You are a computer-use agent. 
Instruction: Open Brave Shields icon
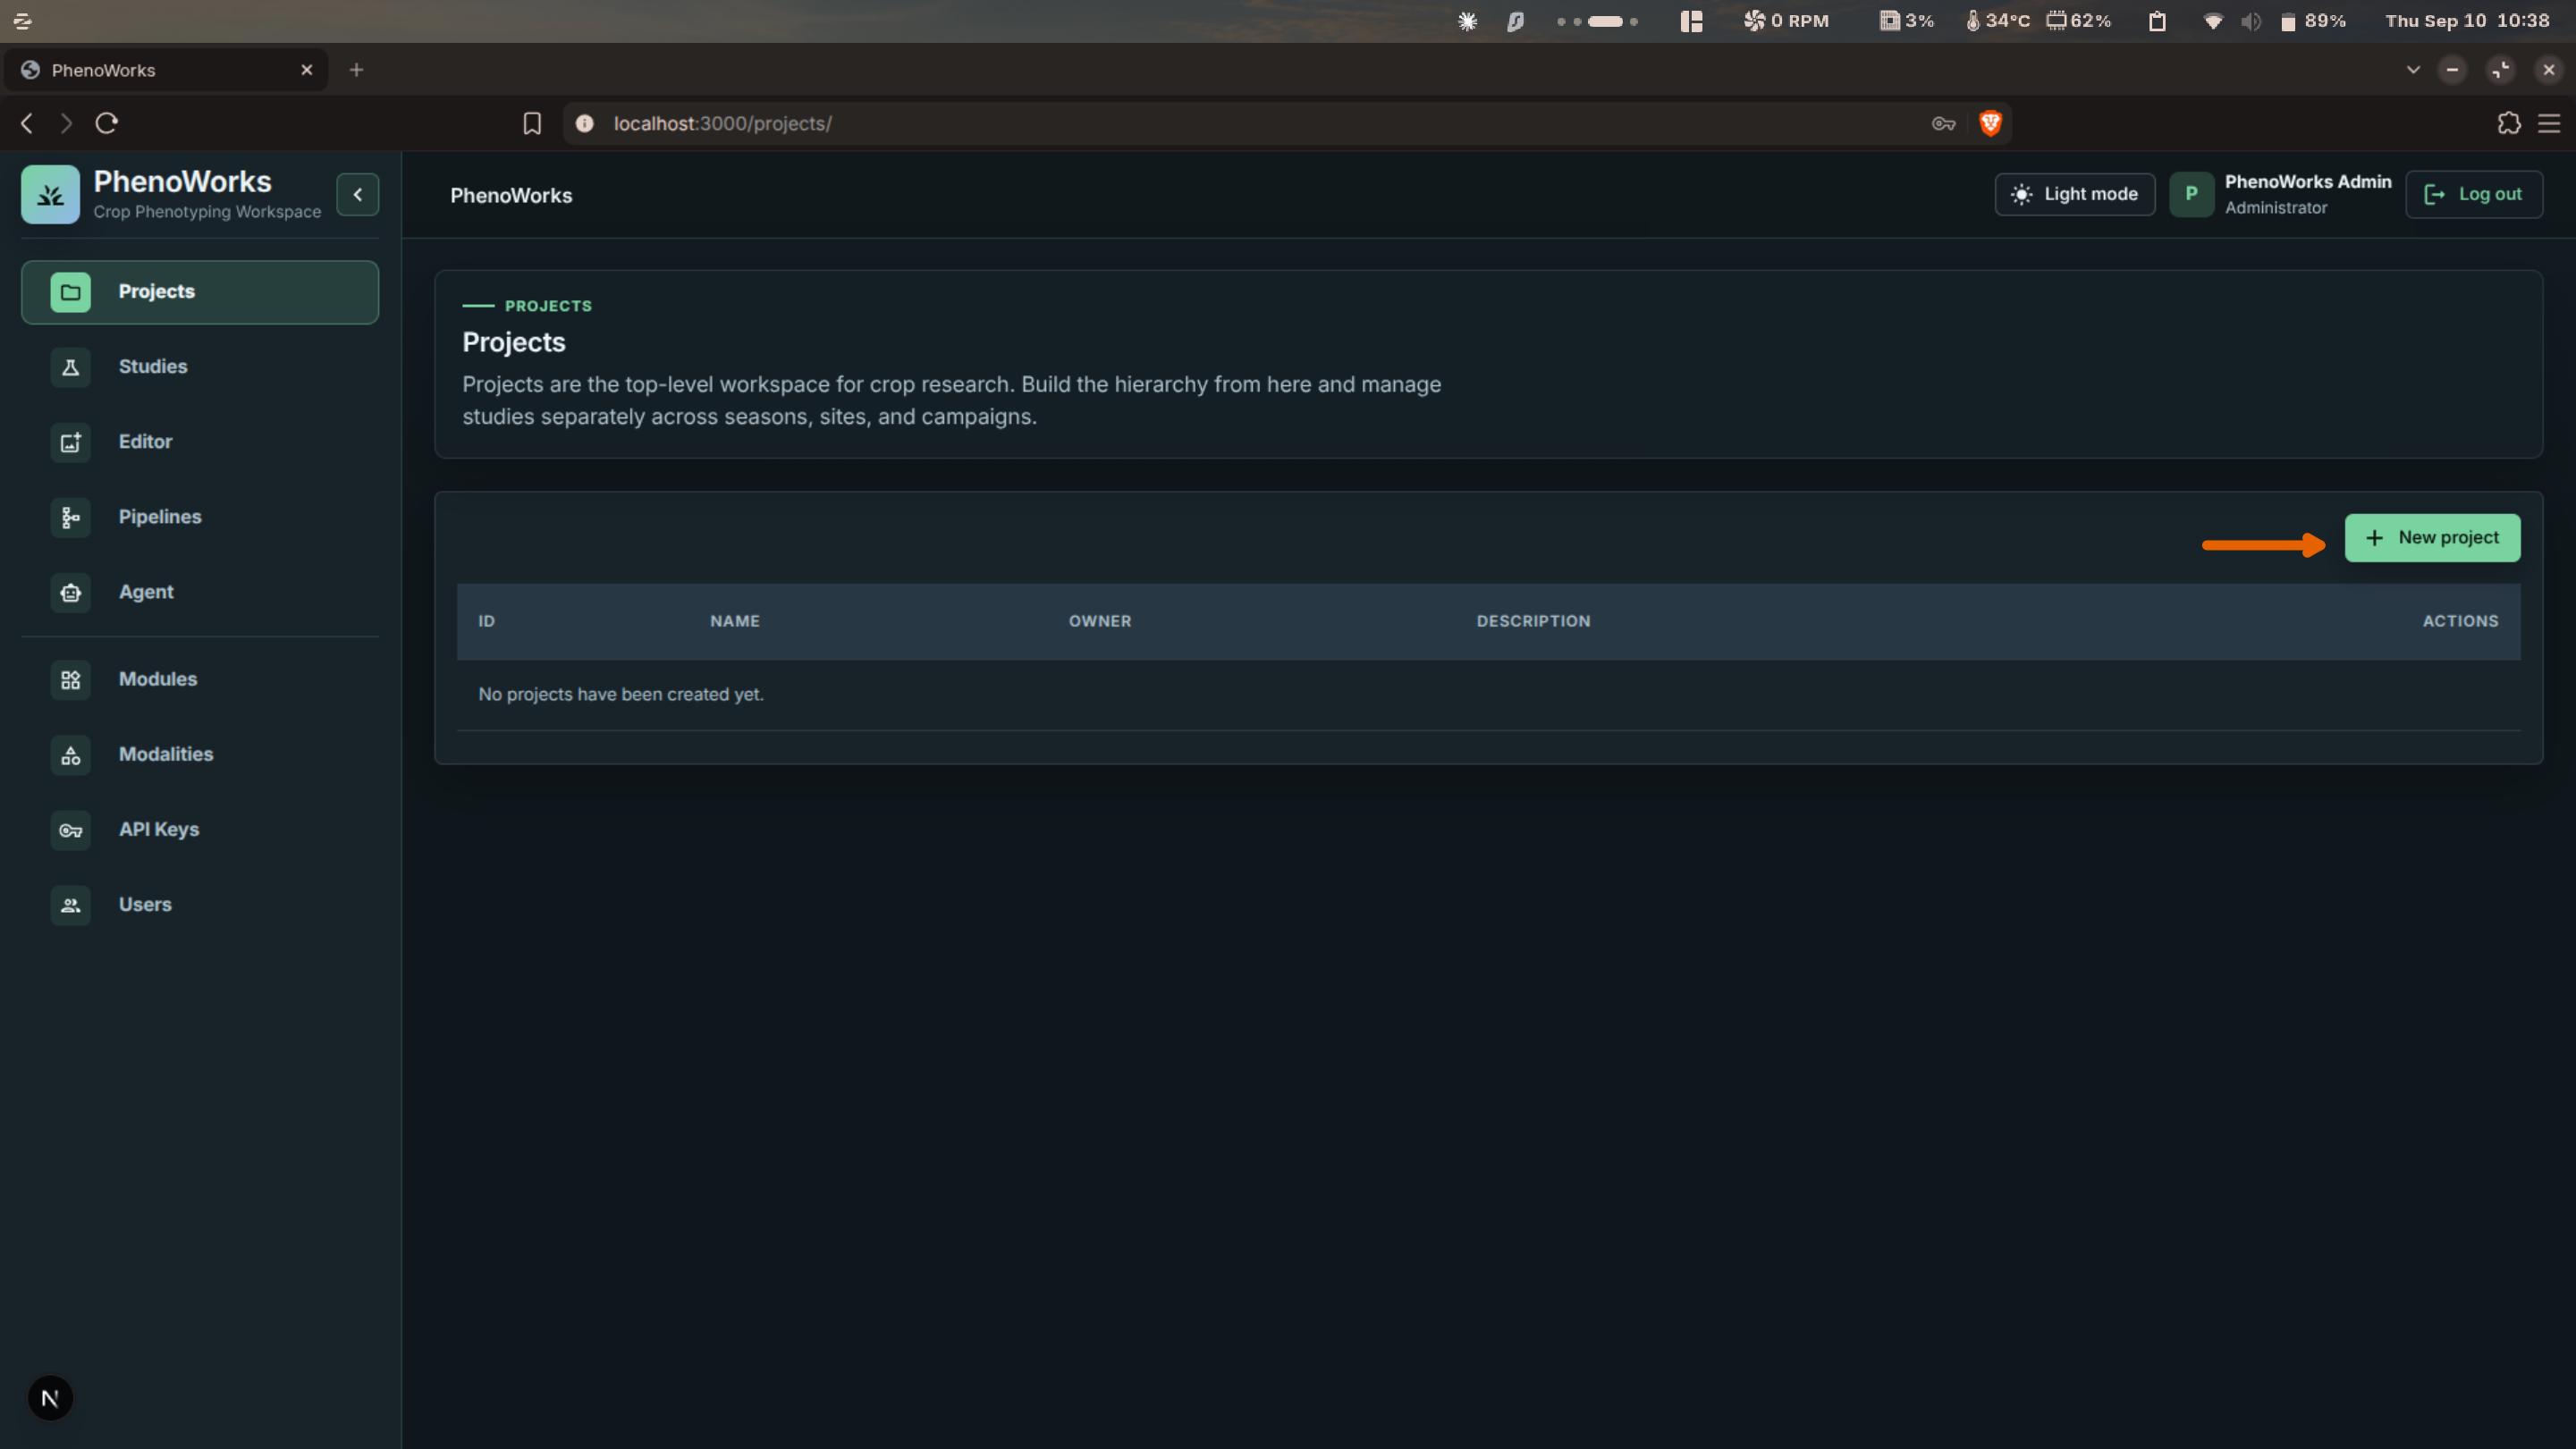pyautogui.click(x=1990, y=123)
